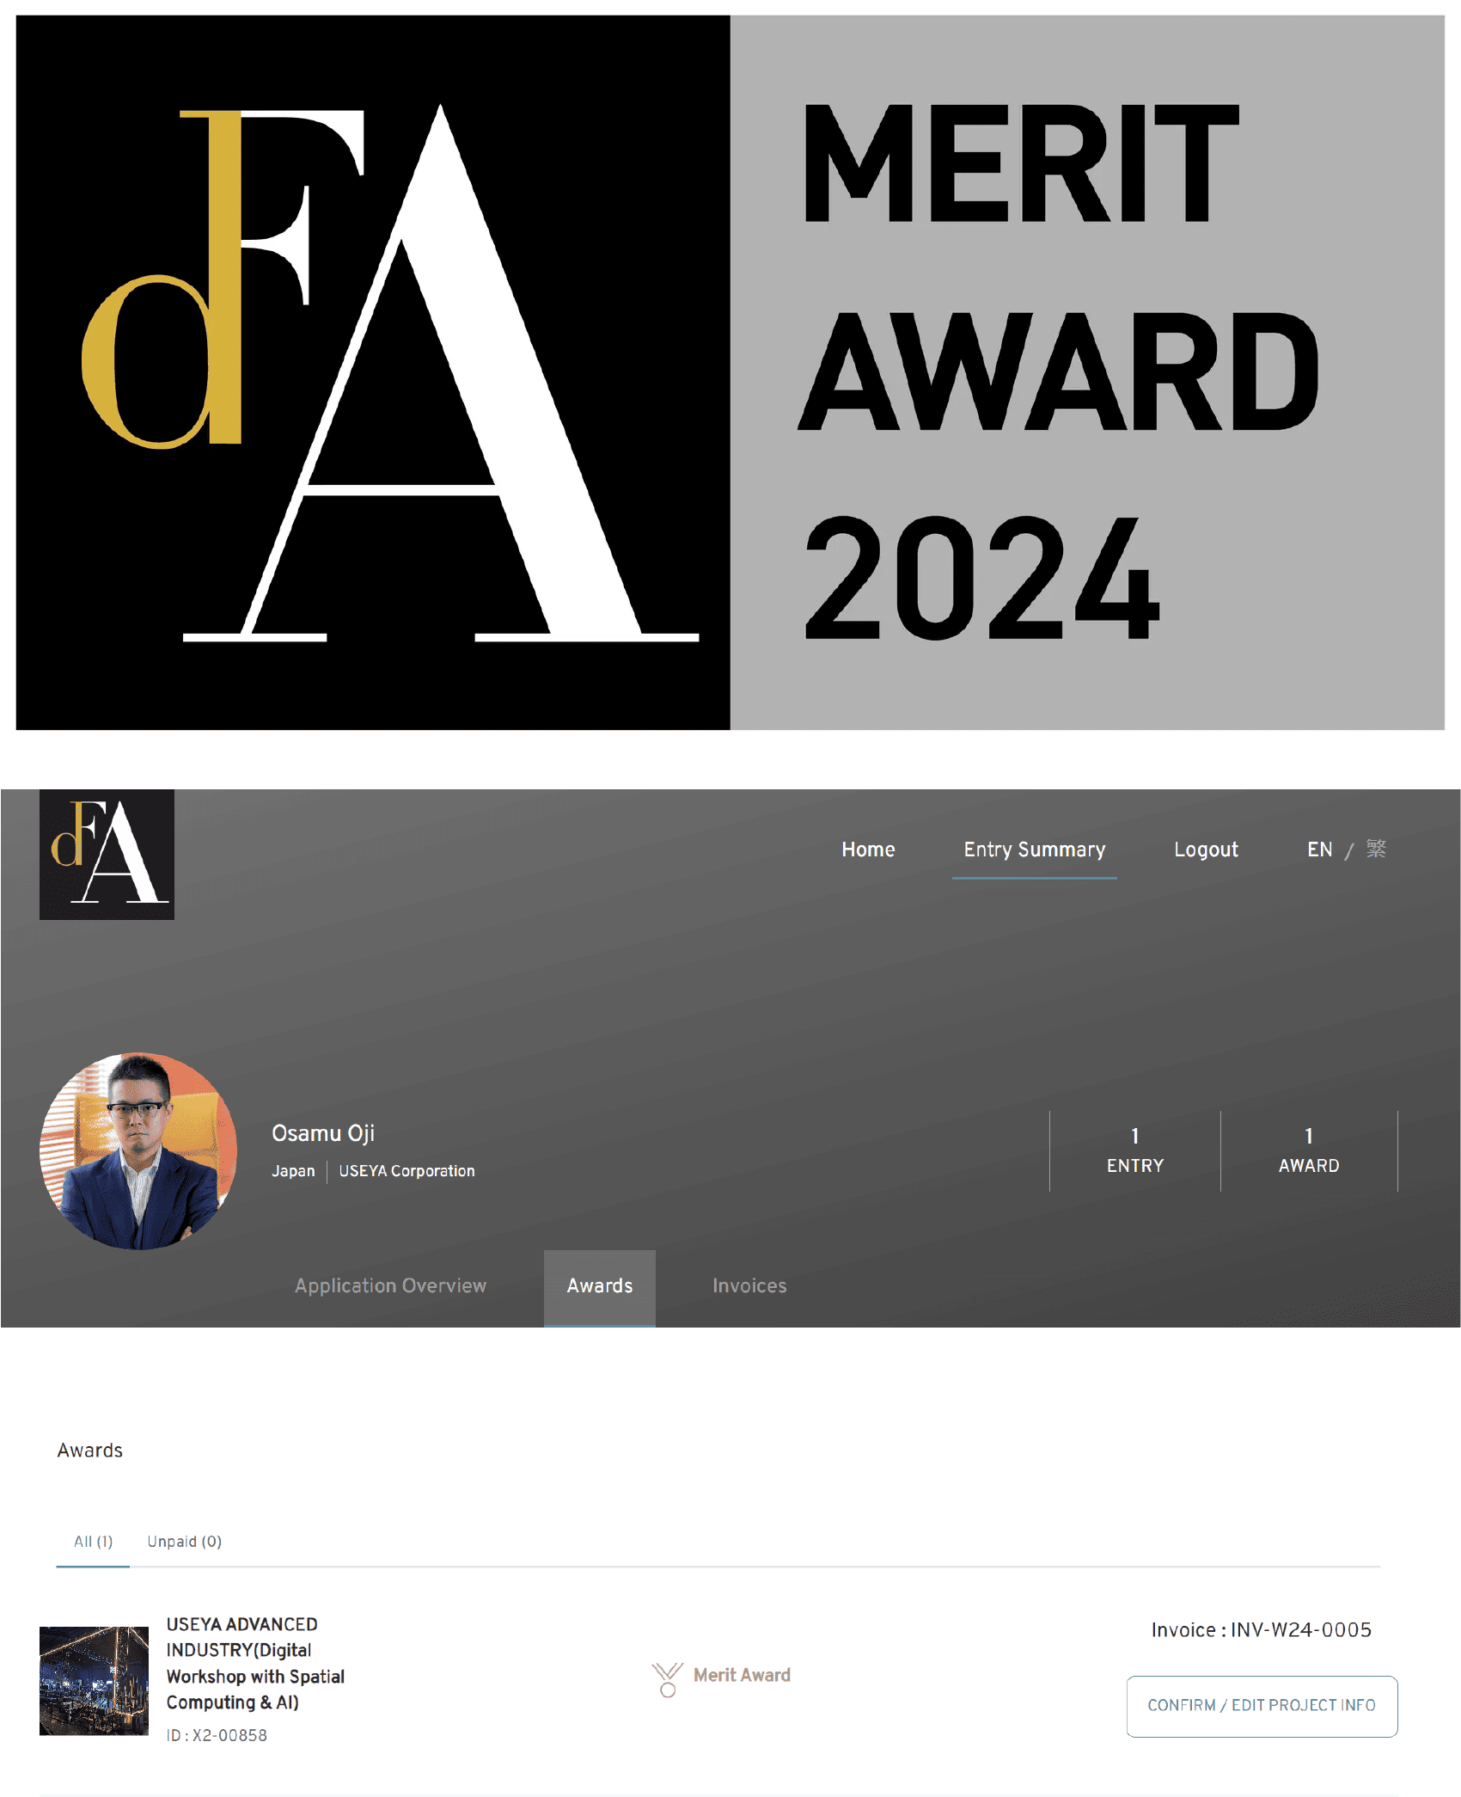Click the DFA Merit Award 2024 banner

click(x=730, y=372)
